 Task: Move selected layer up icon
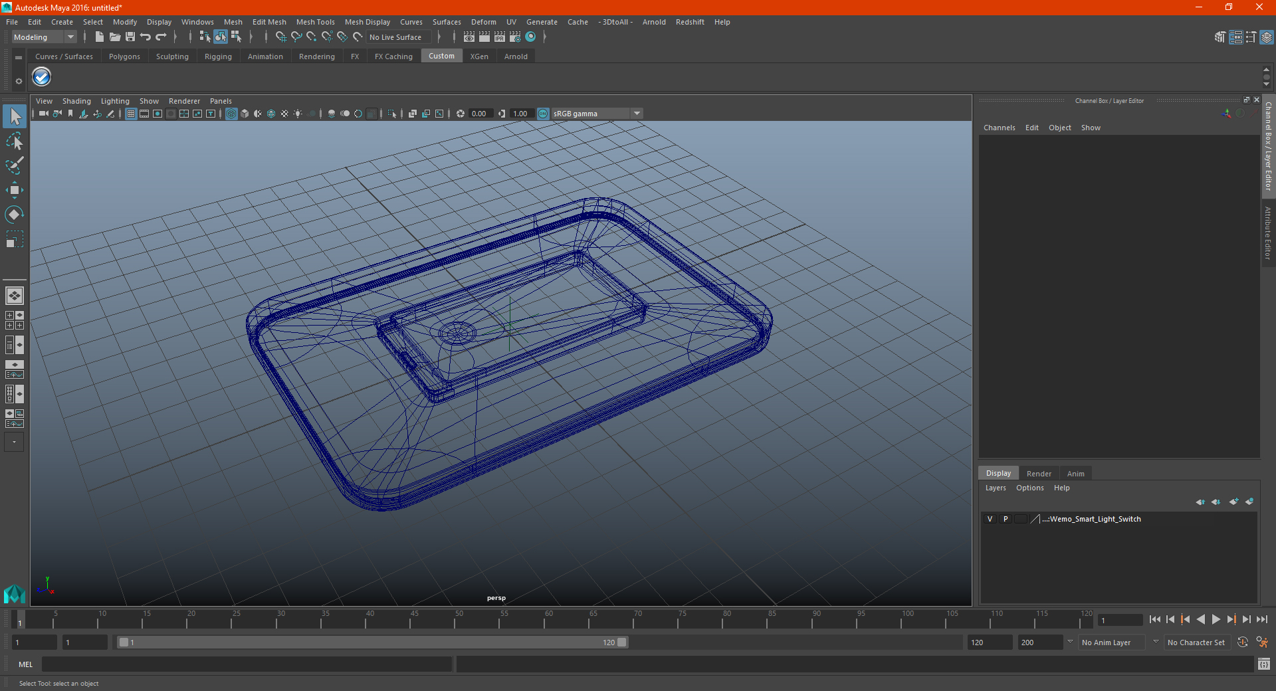[1200, 502]
